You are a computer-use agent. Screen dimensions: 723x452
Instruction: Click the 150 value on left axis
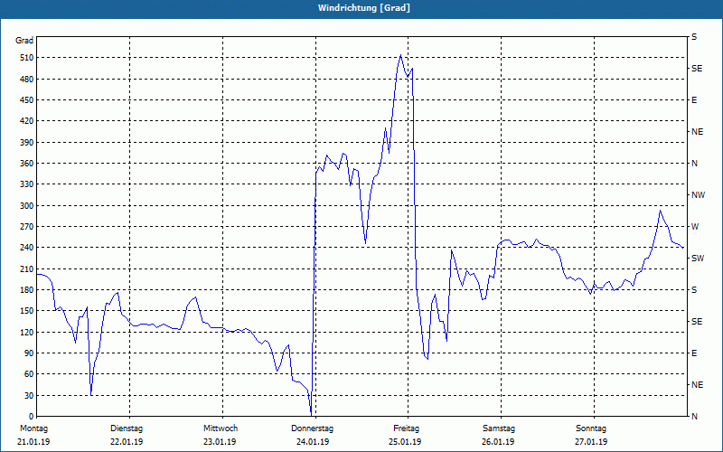tap(26, 311)
